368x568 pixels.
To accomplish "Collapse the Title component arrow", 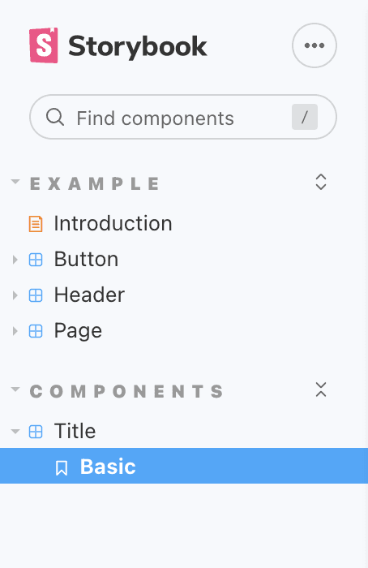I will coord(15,431).
